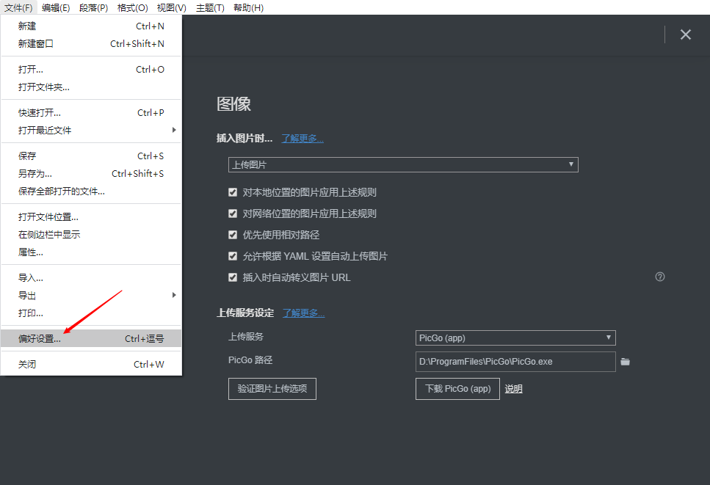The height and width of the screenshot is (485, 710).
Task: Select 新建 from the file menu
Action: [91, 26]
